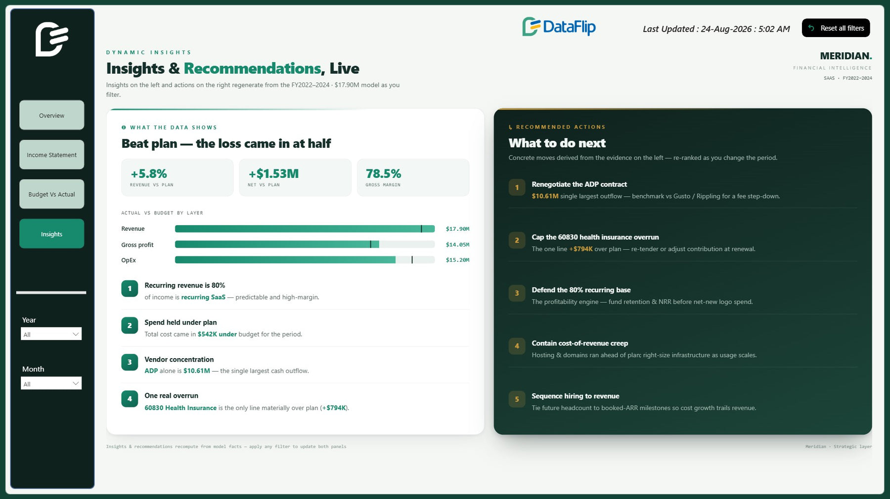This screenshot has width=890, height=499.
Task: Click the white logo icon in sidebar
Action: pos(51,39)
